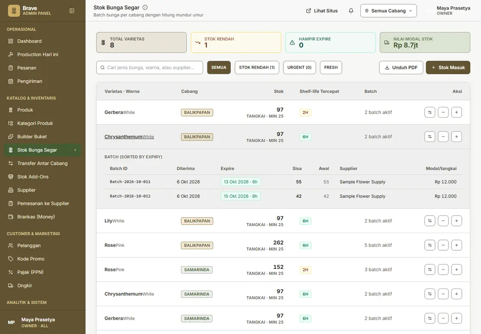This screenshot has height=334, width=481.
Task: Click plus icon in Lily White row
Action: (x=457, y=221)
